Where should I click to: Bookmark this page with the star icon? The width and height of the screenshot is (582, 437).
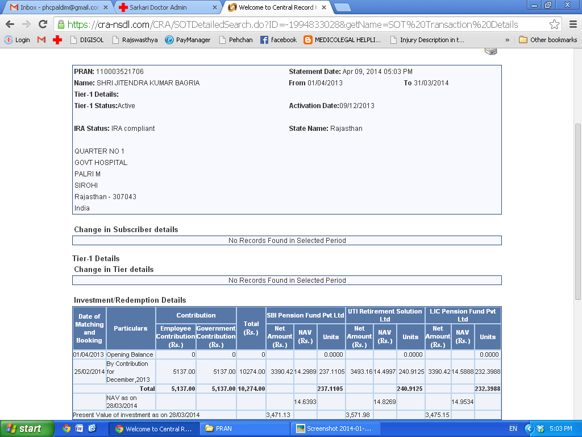554,24
